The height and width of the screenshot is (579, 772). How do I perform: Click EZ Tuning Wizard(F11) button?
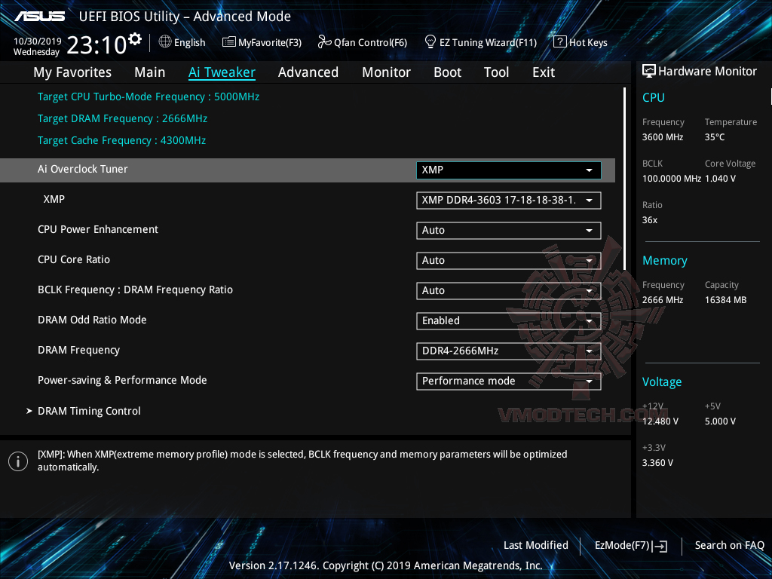click(480, 42)
